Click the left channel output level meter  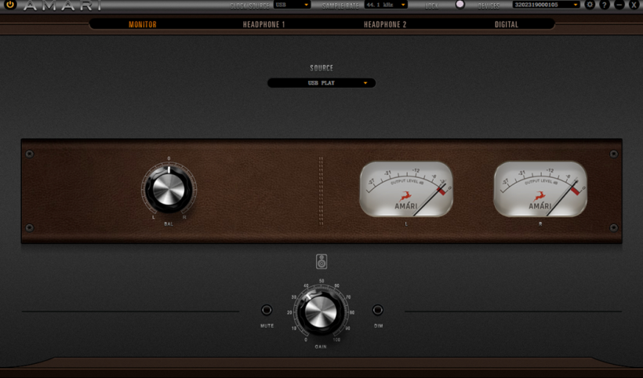click(x=406, y=189)
